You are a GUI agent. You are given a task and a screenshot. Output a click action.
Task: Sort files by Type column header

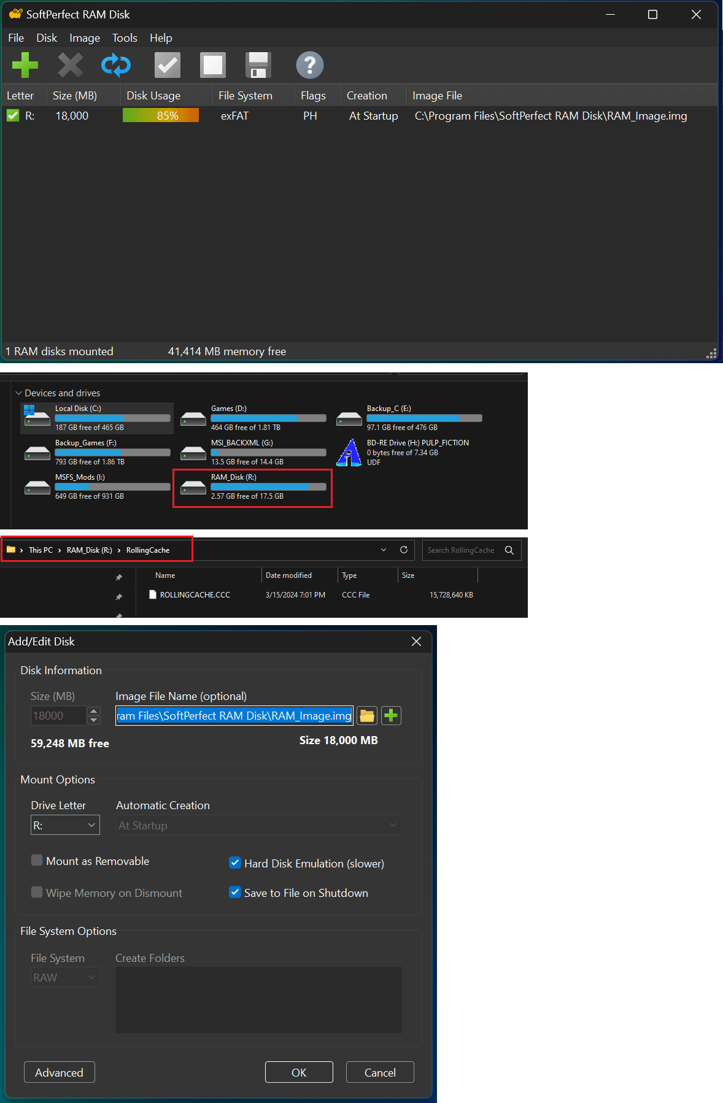coord(368,575)
